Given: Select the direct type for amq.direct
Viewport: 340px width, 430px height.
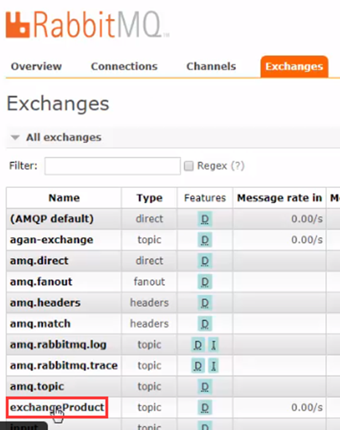Looking at the screenshot, I should (149, 260).
